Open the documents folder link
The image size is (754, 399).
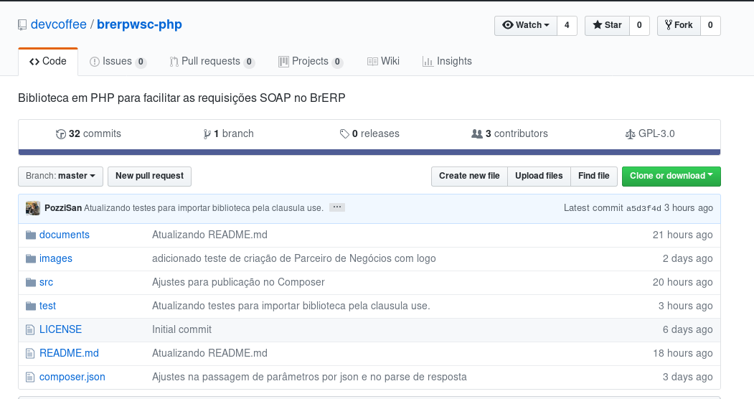point(65,235)
